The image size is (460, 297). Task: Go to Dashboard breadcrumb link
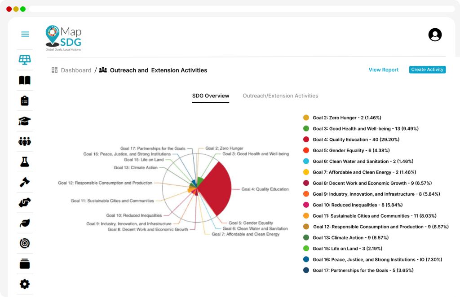pos(76,70)
